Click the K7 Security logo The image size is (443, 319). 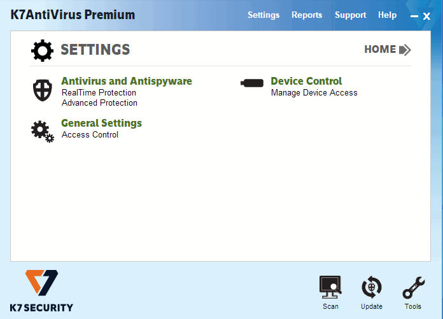point(42,290)
